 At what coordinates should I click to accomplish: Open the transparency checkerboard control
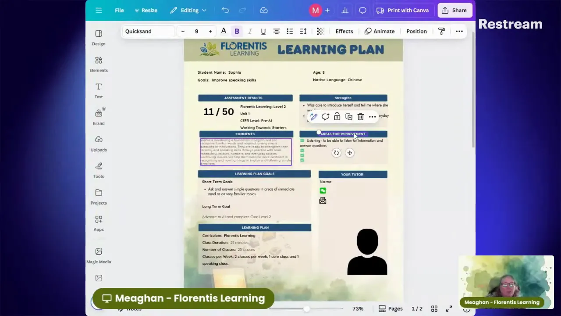[320, 31]
